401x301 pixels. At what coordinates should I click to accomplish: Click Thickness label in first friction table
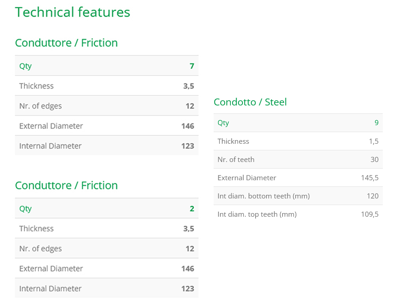(x=36, y=86)
